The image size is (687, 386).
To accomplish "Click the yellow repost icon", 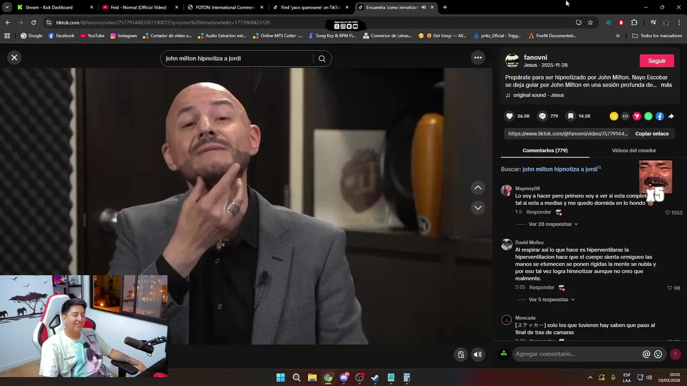I will (x=614, y=116).
